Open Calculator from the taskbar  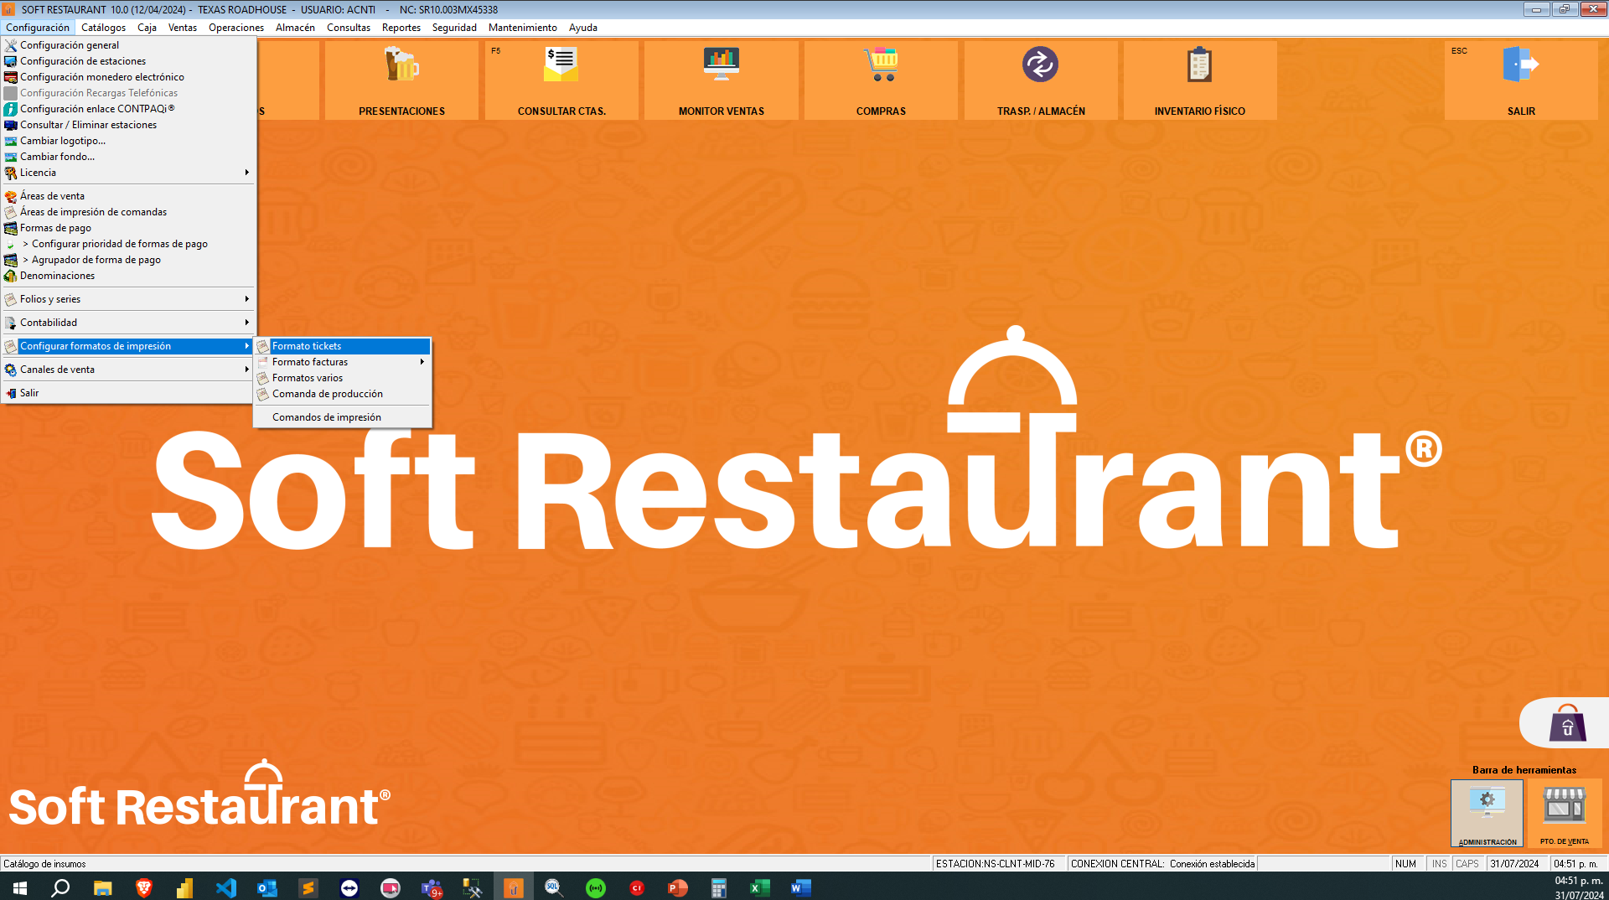(x=718, y=887)
